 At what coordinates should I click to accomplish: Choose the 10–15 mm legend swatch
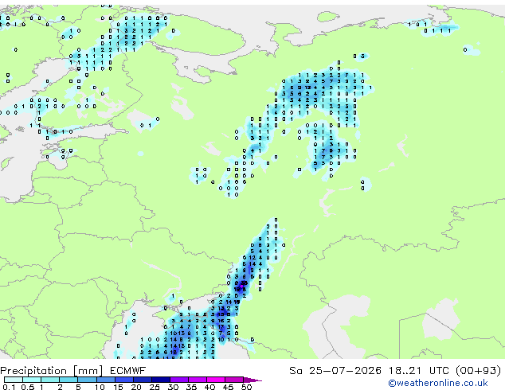pyautogui.click(x=106, y=380)
